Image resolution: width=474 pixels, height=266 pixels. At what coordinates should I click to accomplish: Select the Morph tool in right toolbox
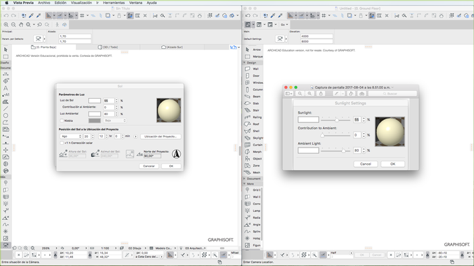[x=253, y=152]
